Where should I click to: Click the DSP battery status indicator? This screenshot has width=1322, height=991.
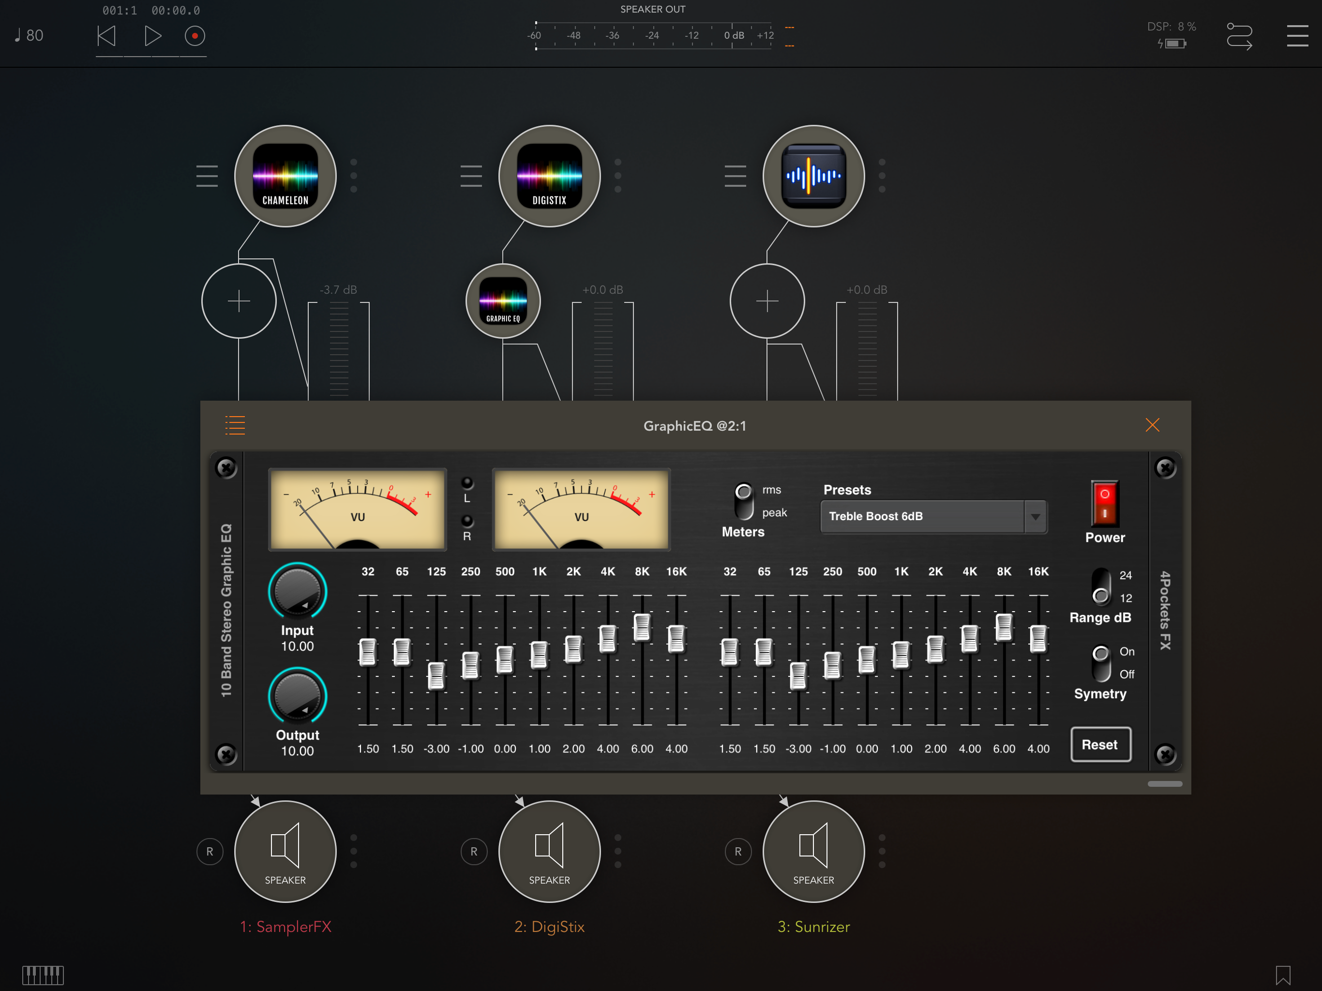point(1172,44)
